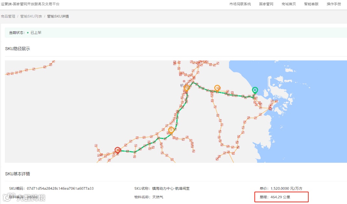Click the orange waypoint marker nearest the red end pin
This screenshot has width=347, height=204.
tap(171, 130)
